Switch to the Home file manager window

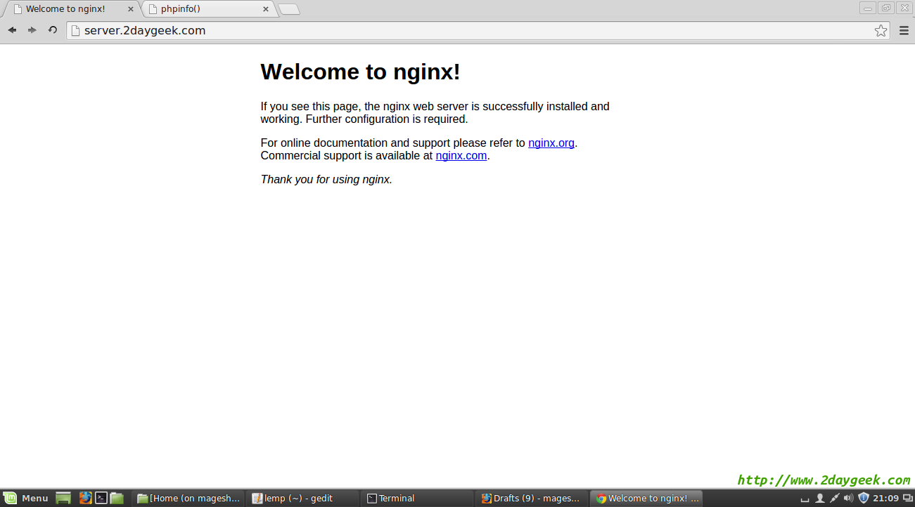[x=188, y=498]
